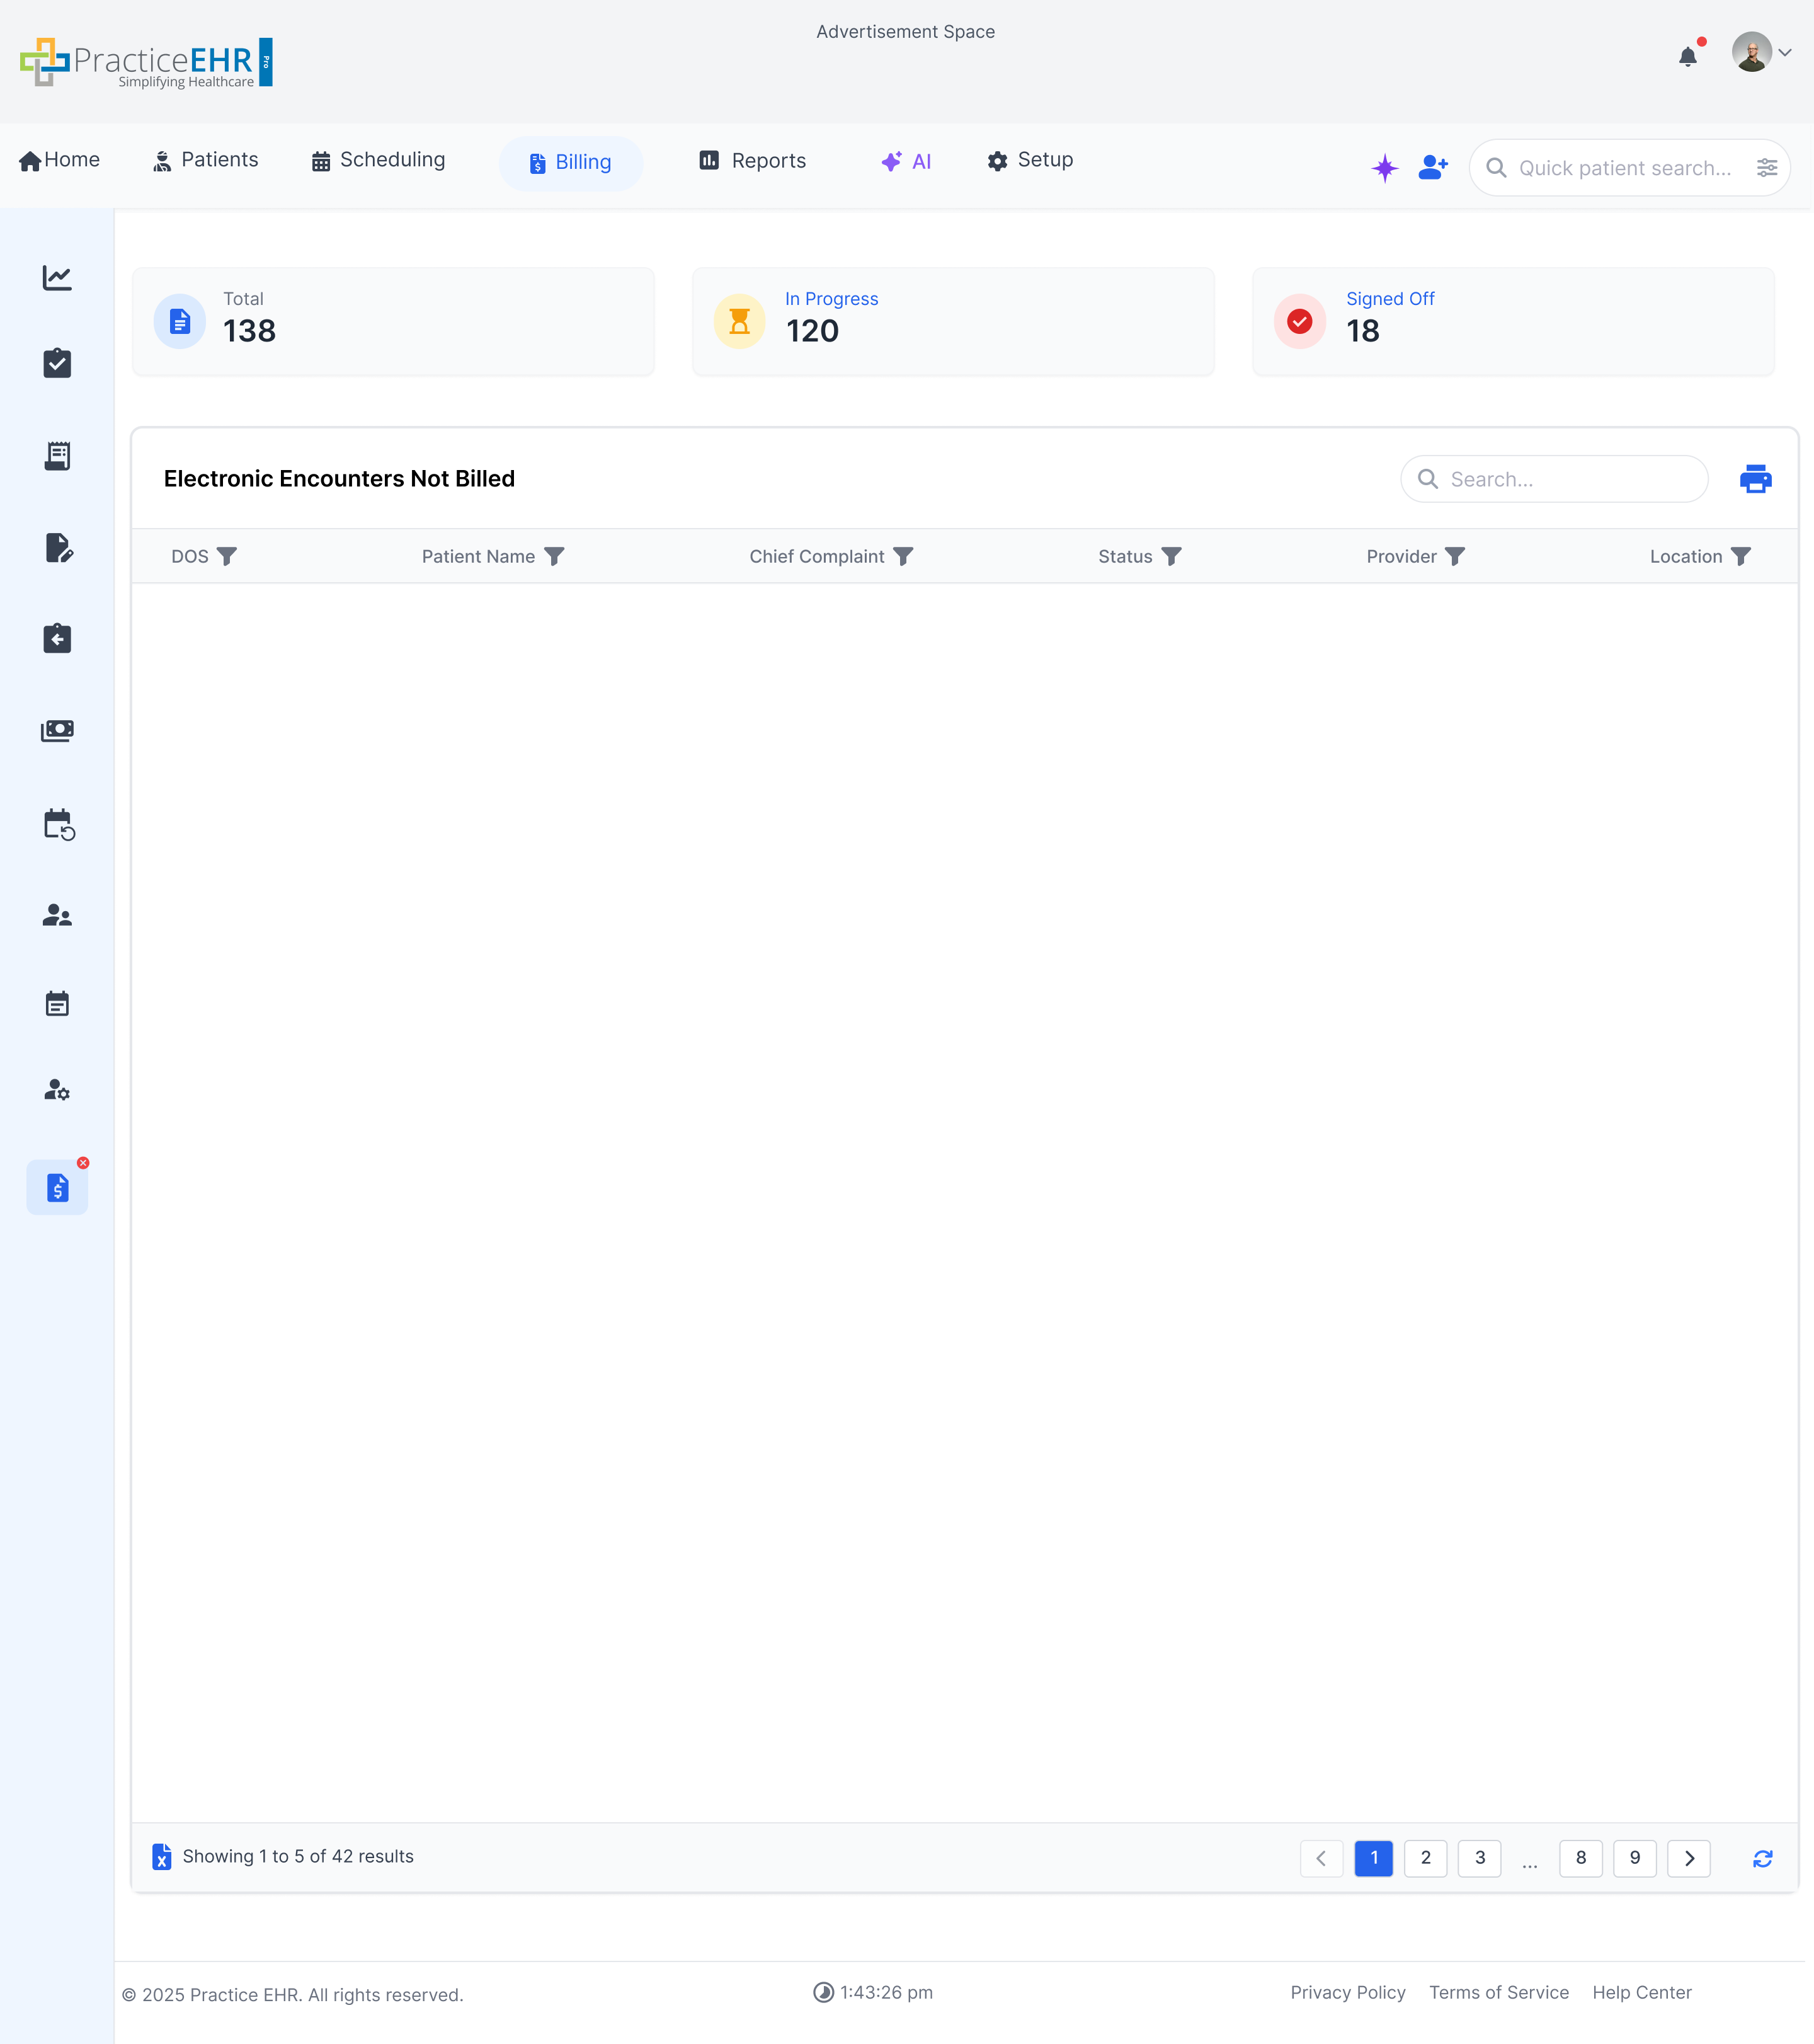Viewport: 1814px width, 2044px height.
Task: Open notifications bell icon
Action: 1688,56
